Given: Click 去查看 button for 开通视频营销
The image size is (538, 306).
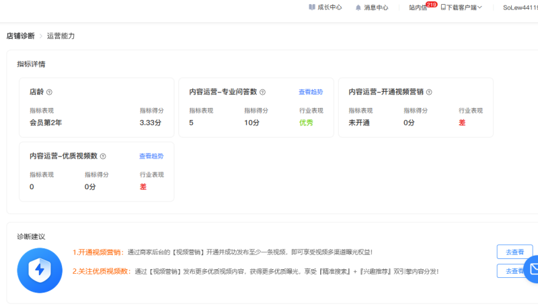Looking at the screenshot, I should 514,252.
